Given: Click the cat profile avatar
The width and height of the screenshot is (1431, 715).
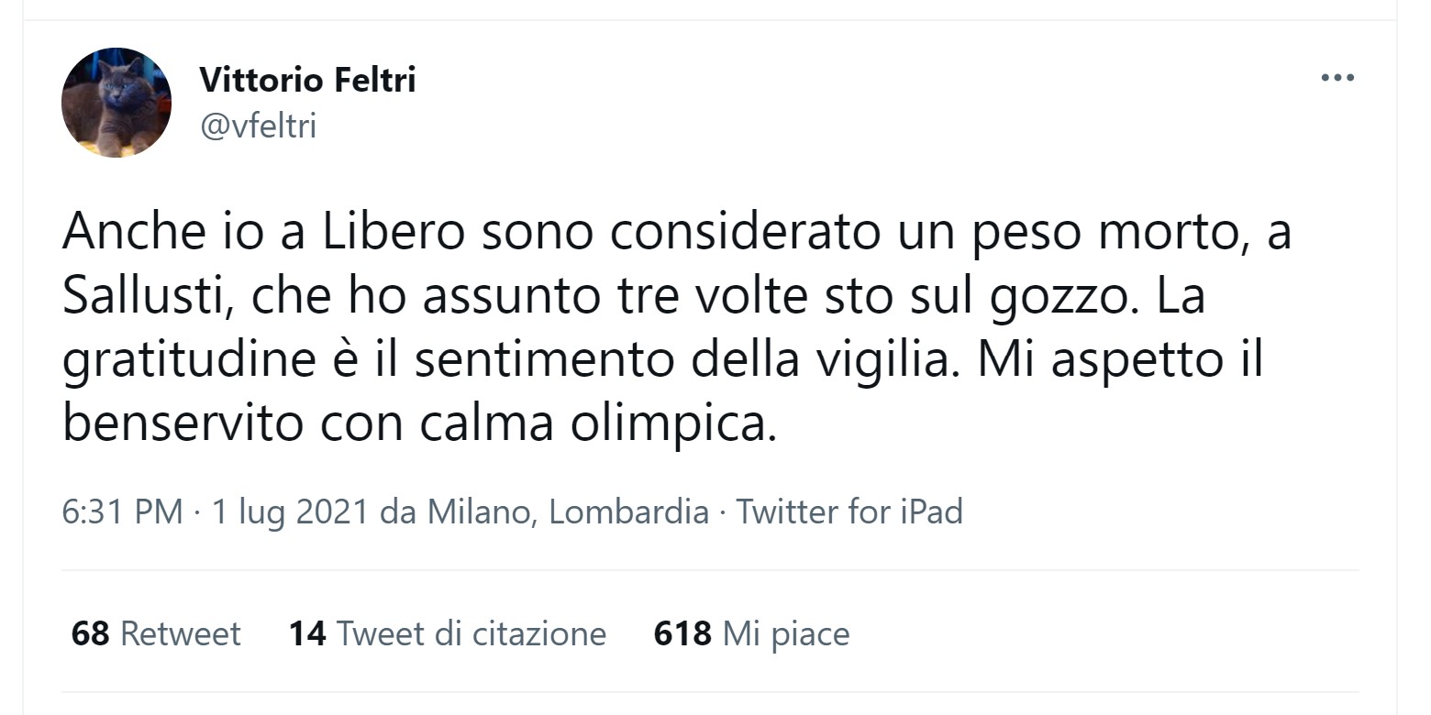Looking at the screenshot, I should pos(116,103).
